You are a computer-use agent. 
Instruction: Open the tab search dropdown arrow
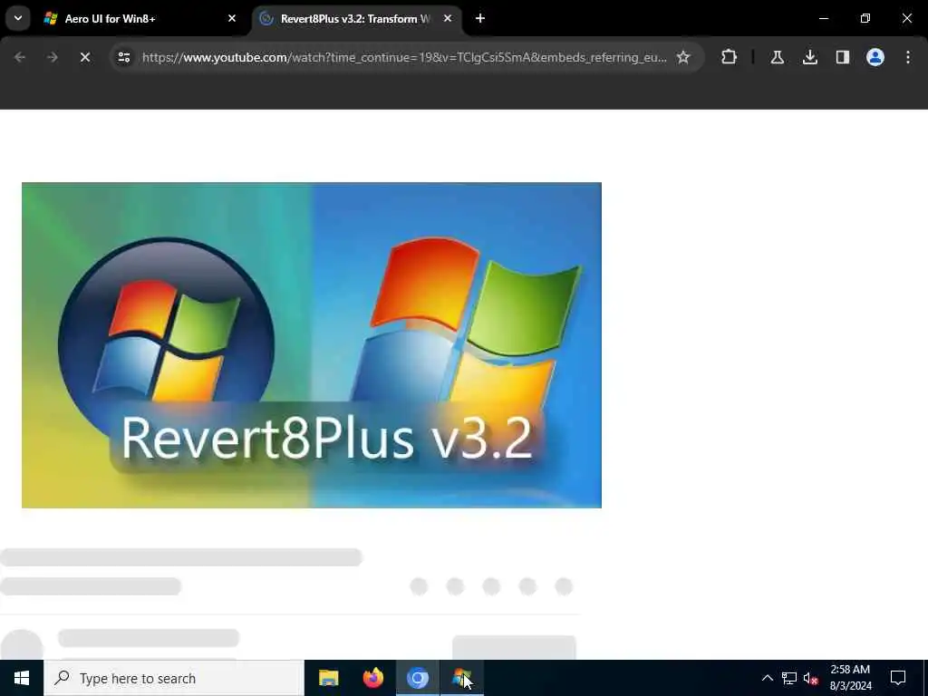18,18
